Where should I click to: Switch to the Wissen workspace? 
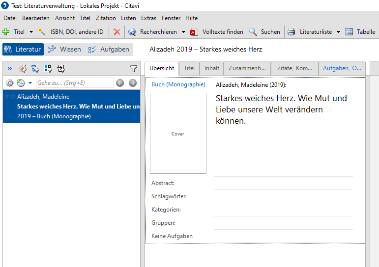point(64,49)
